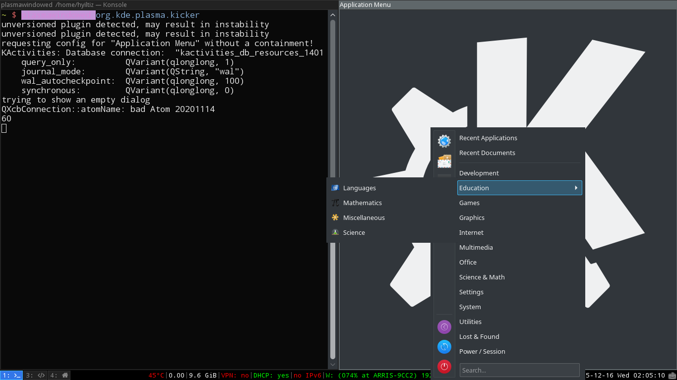Click the 'no IPv6' status entry
677x380 pixels.
coord(308,376)
